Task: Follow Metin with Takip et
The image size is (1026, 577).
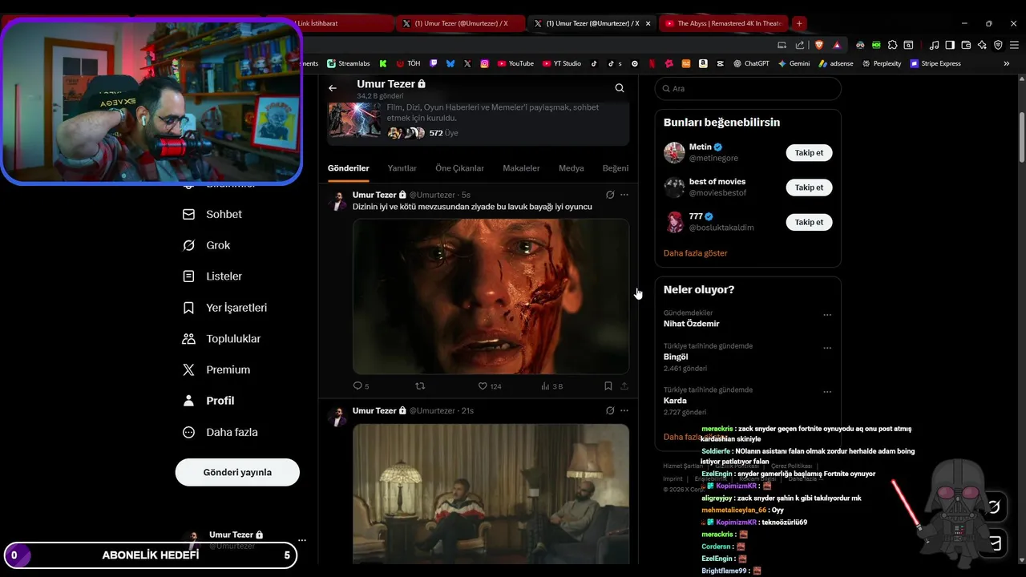Action: (x=809, y=152)
